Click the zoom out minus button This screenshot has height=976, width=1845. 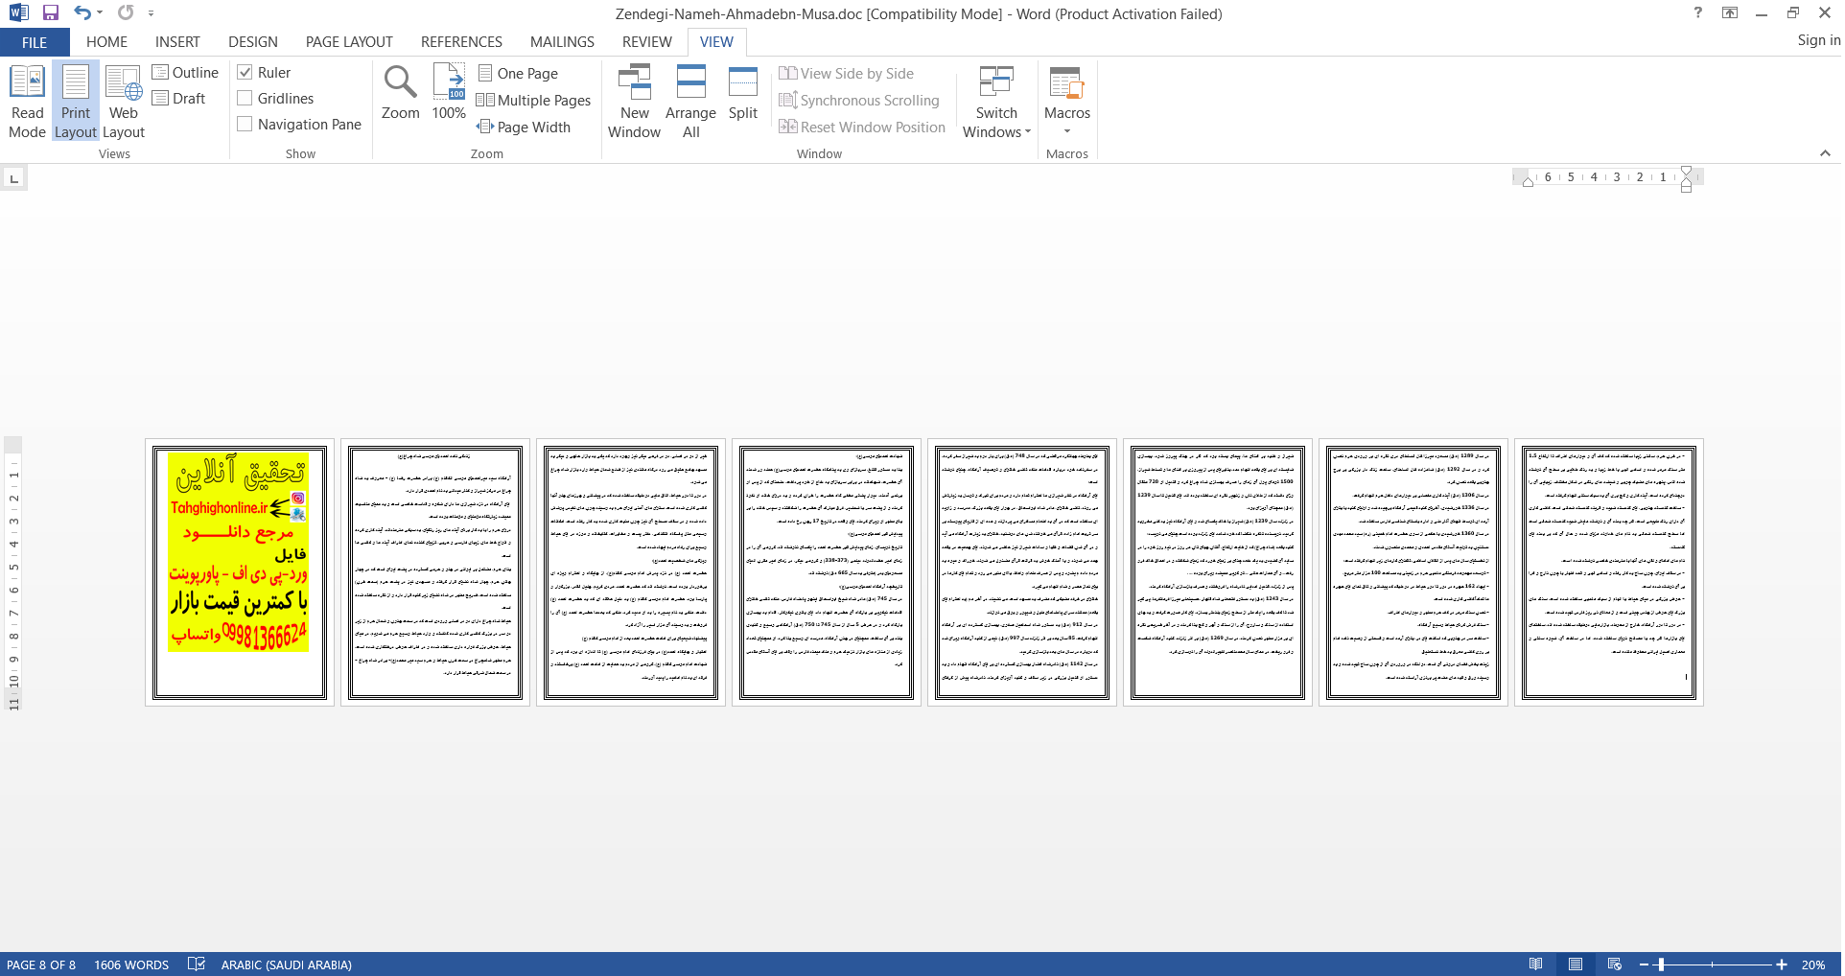[x=1644, y=964]
